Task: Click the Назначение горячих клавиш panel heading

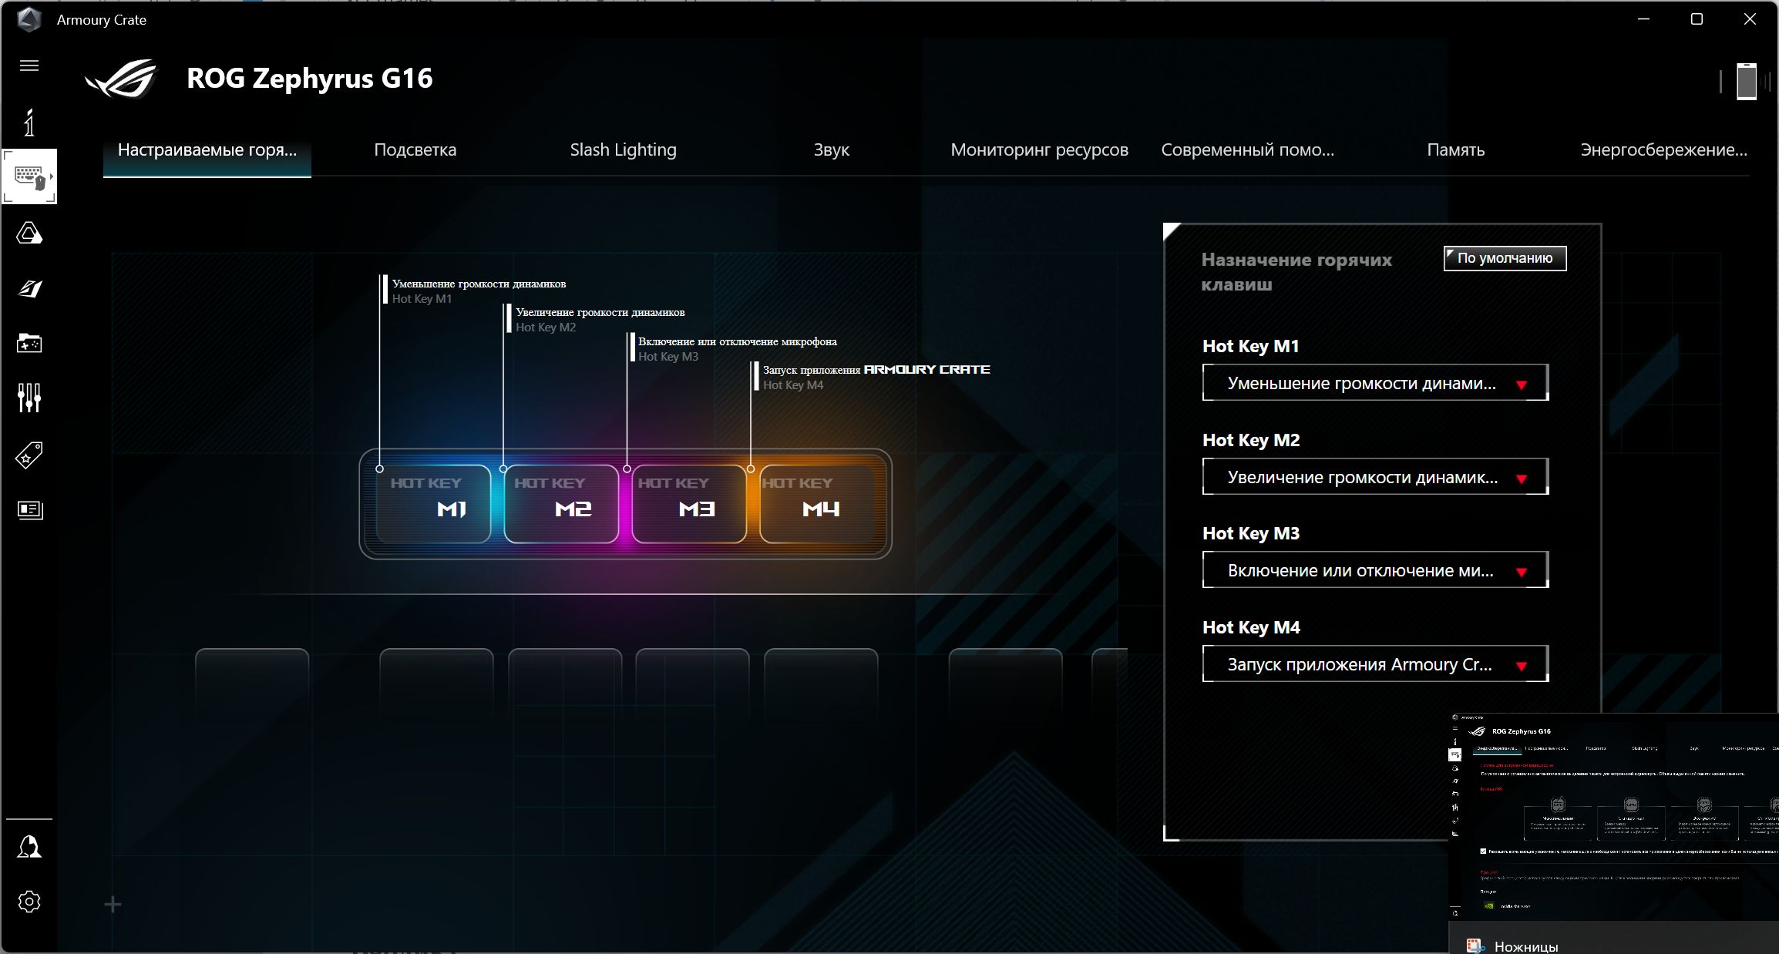Action: click(x=1296, y=272)
